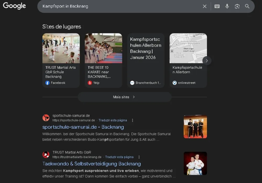Open the Taekwondo & Selbstverteidigung Backnang result

click(x=92, y=164)
